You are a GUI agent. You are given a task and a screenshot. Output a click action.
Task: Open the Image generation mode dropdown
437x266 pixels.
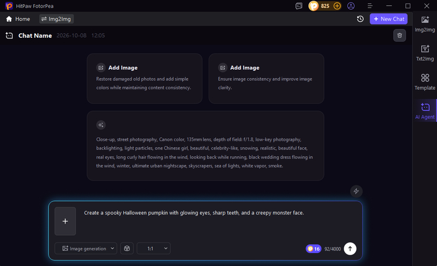point(86,248)
